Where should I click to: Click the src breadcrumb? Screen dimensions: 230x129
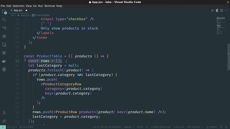pyautogui.click(x=13, y=15)
